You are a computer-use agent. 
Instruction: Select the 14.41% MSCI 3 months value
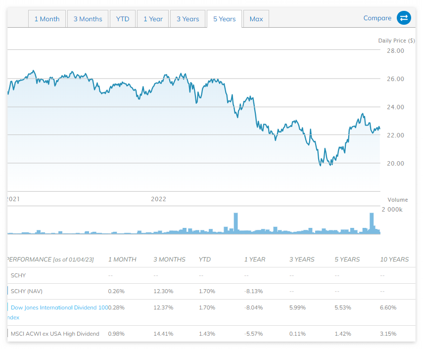(x=163, y=334)
